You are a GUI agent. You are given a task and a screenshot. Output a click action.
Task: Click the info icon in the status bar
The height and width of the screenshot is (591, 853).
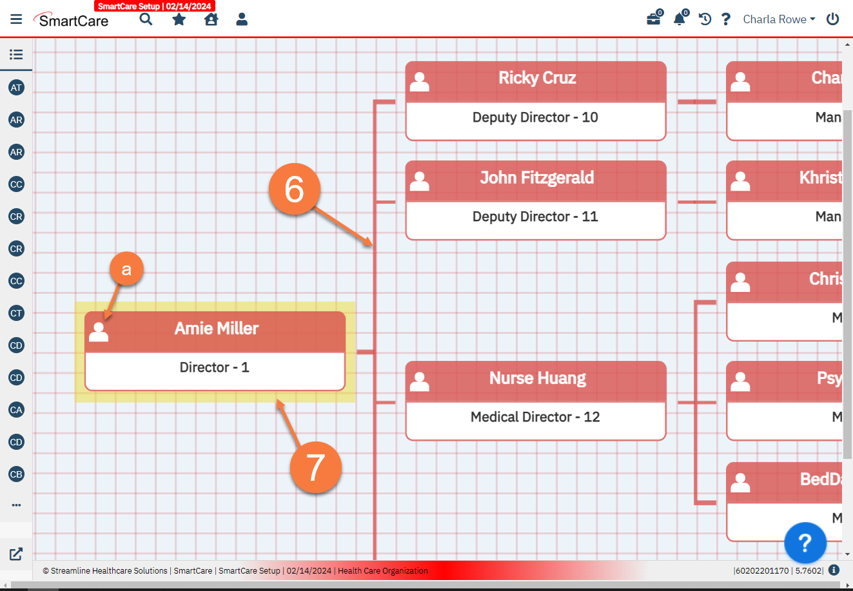pos(835,570)
